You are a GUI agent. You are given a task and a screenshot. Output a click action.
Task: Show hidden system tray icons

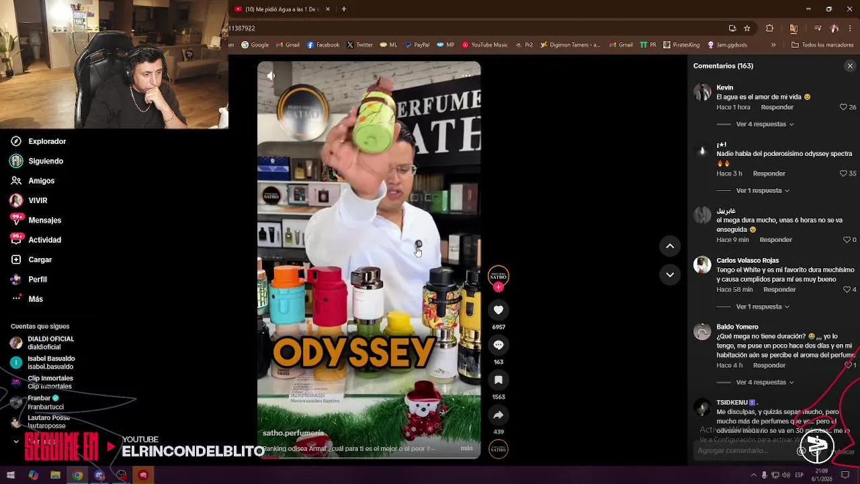pyautogui.click(x=753, y=475)
